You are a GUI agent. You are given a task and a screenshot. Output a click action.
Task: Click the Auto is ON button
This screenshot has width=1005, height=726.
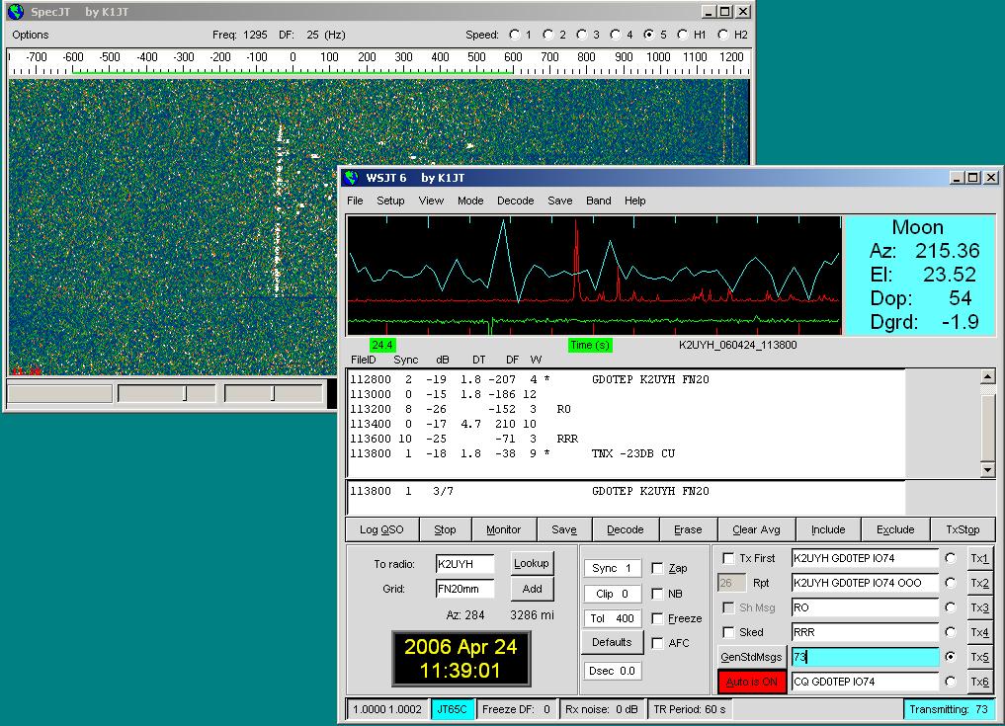click(x=751, y=683)
